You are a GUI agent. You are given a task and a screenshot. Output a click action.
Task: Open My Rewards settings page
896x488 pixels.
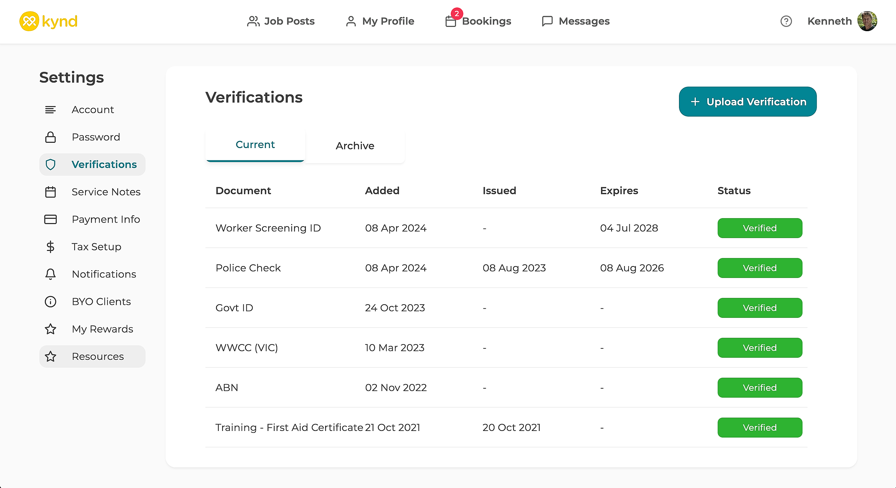[x=102, y=329]
